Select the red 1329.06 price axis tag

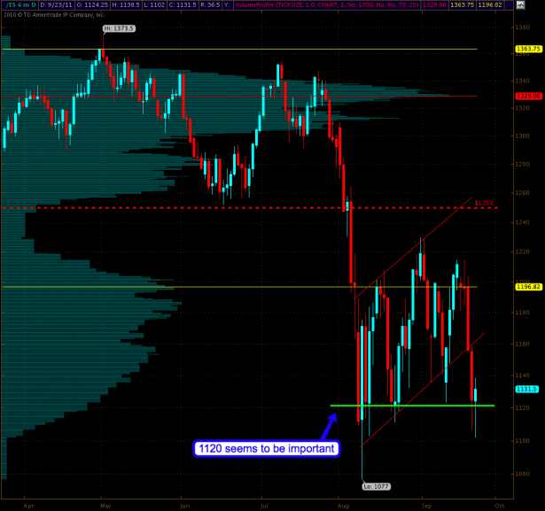point(528,97)
